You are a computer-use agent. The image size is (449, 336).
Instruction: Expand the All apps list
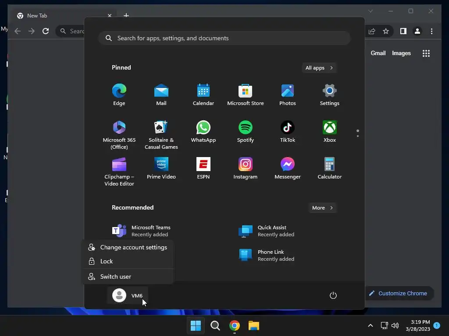319,68
